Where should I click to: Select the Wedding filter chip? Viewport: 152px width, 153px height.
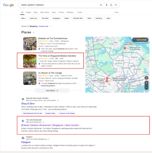(x=98, y=18)
